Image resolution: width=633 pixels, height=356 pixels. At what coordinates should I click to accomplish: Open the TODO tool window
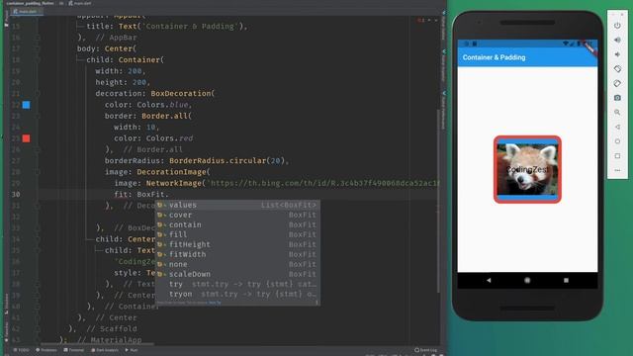tap(22, 350)
